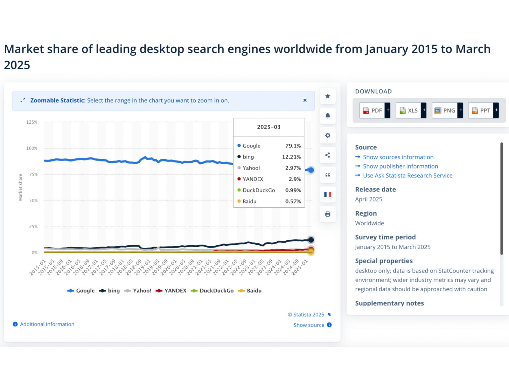Viewport: 509px width, 386px height.
Task: Click info icon beside Additional Information
Action: click(15, 324)
